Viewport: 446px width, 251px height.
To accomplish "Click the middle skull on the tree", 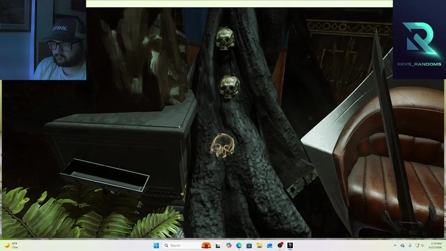I will tap(230, 86).
